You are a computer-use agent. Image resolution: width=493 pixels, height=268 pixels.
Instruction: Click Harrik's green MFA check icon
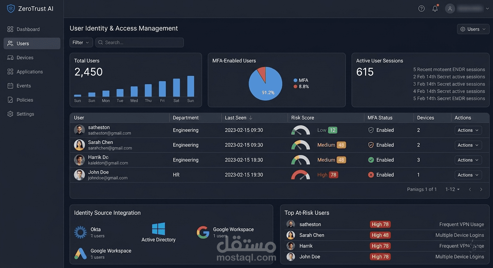[371, 160]
